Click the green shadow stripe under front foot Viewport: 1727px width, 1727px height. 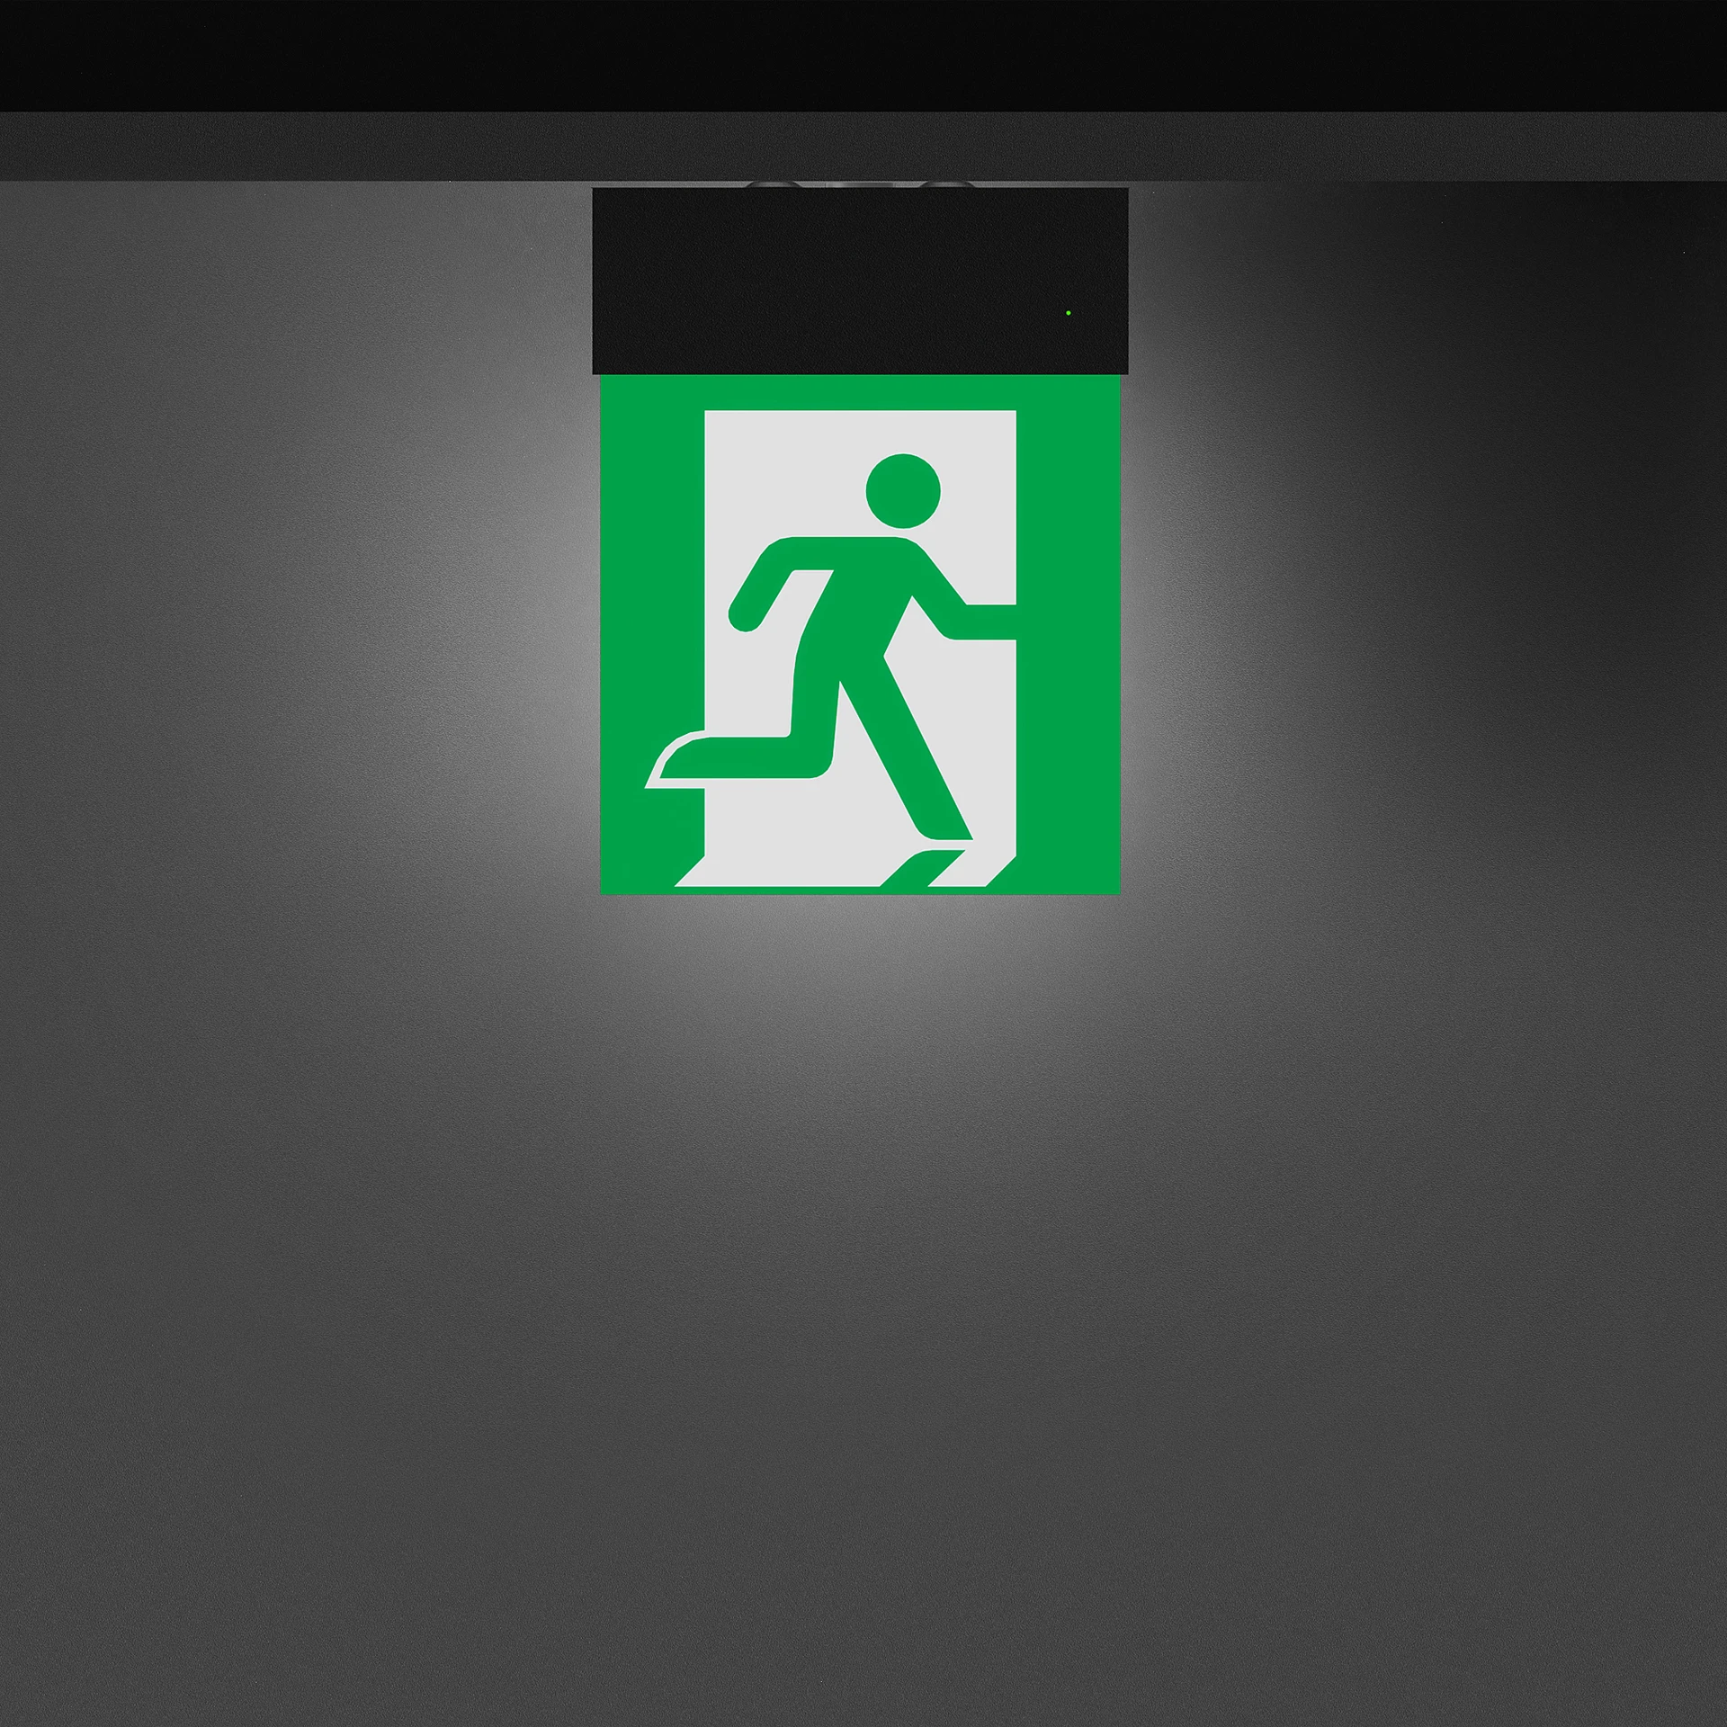[x=924, y=867]
